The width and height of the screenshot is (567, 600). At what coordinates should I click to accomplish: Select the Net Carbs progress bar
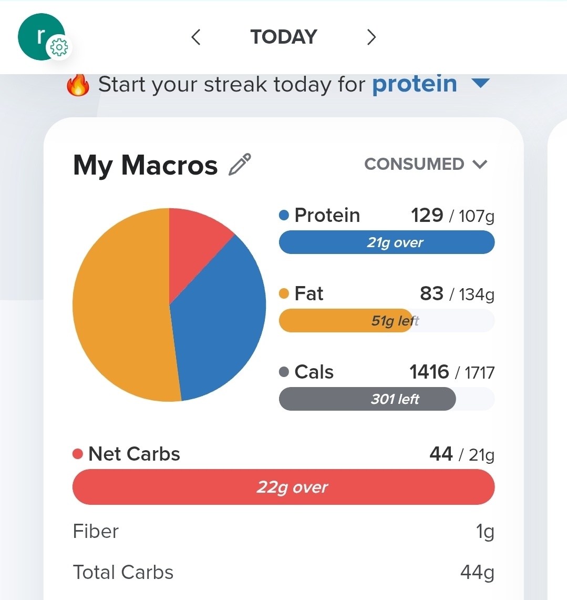point(284,487)
